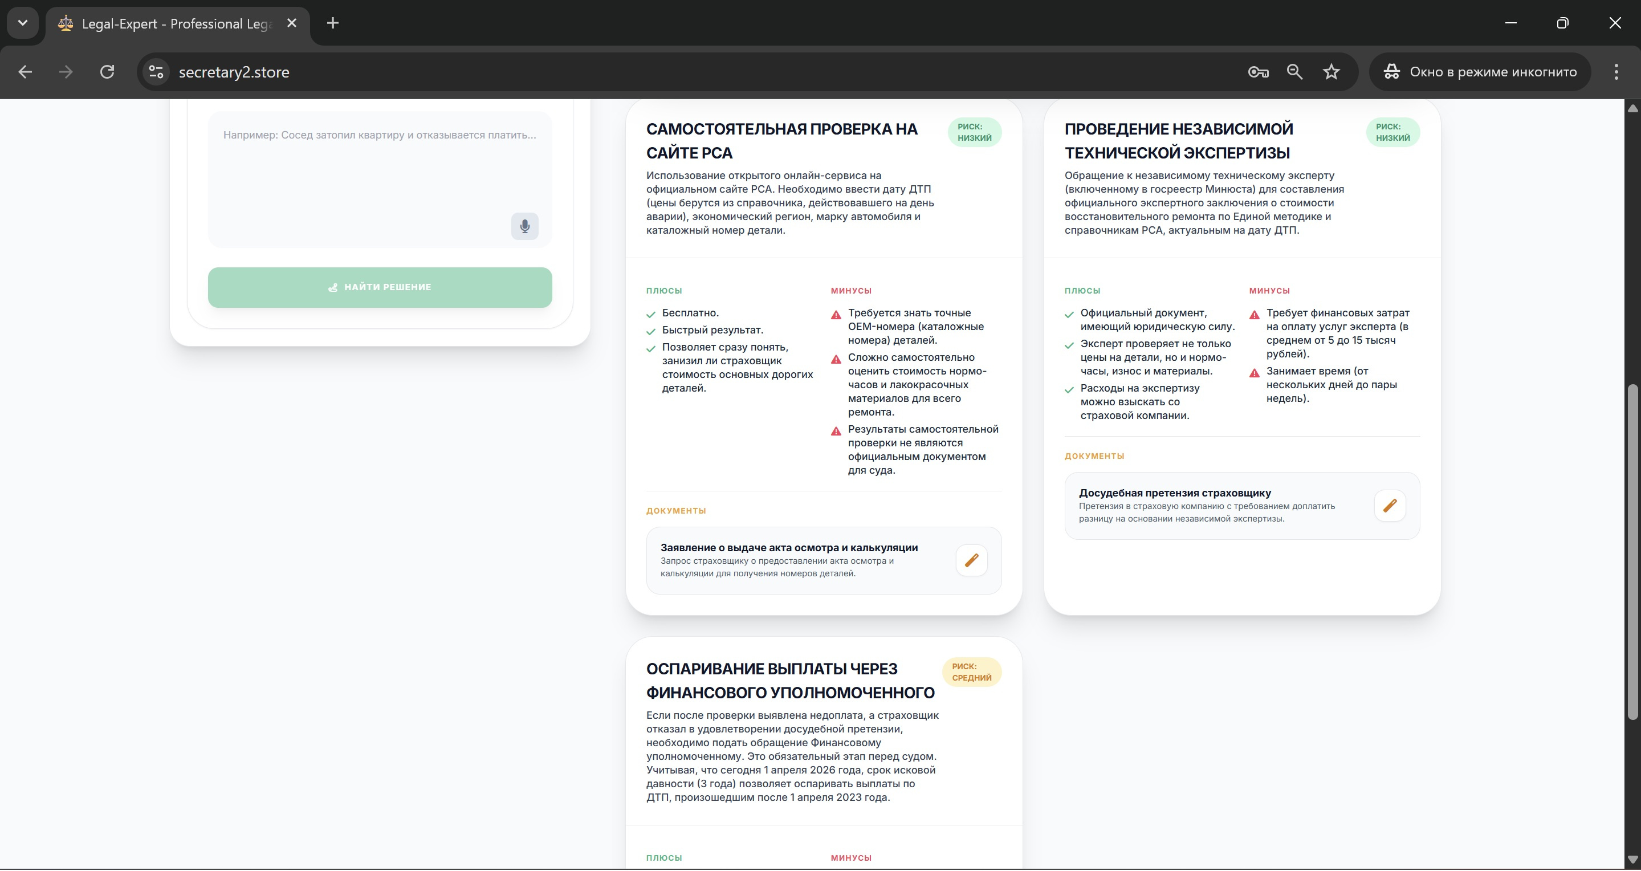Open the incognito window indicator
This screenshot has height=871, width=1641.
(x=1480, y=72)
